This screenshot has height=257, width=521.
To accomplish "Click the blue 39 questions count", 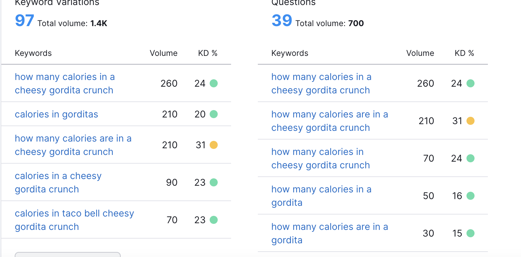I will (282, 20).
